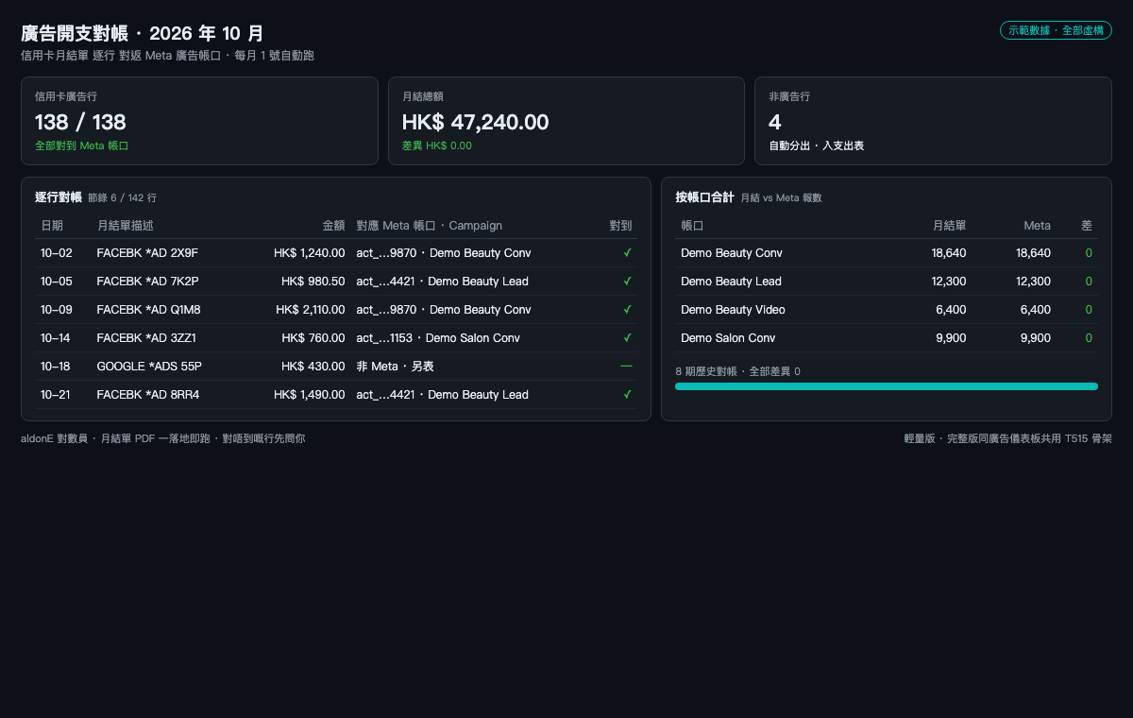The width and height of the screenshot is (1133, 718).
Task: Click the "廣告開支對帳 · 2026 年 10 月" title
Action: [x=143, y=34]
